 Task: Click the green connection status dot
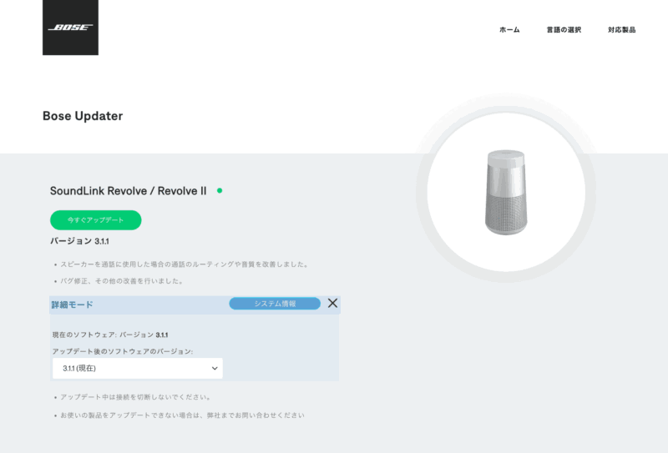[220, 191]
